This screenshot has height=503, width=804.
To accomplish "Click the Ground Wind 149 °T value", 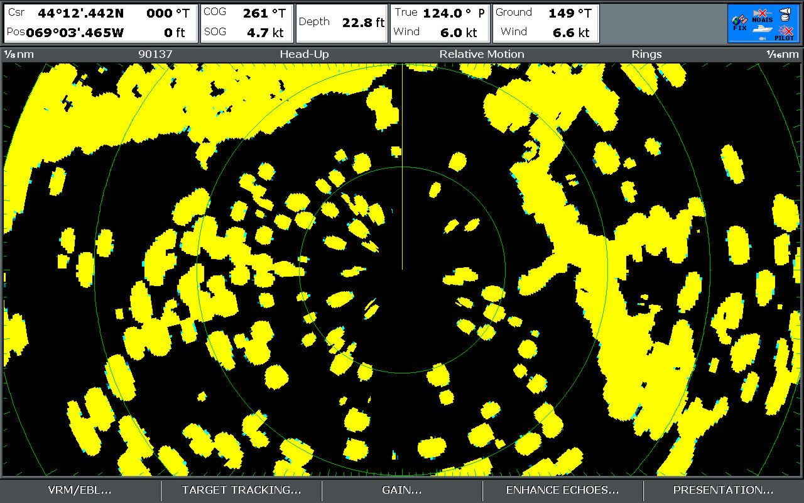I will point(570,13).
